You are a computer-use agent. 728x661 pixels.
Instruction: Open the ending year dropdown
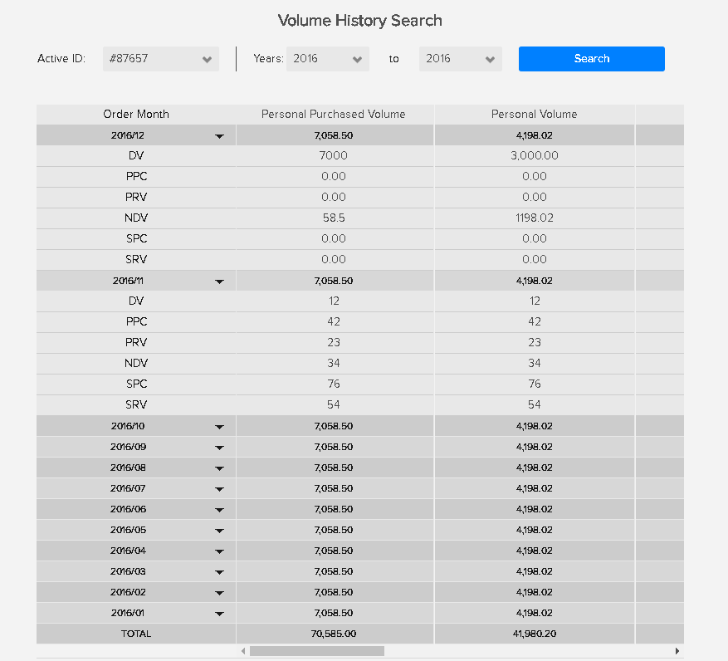(460, 59)
